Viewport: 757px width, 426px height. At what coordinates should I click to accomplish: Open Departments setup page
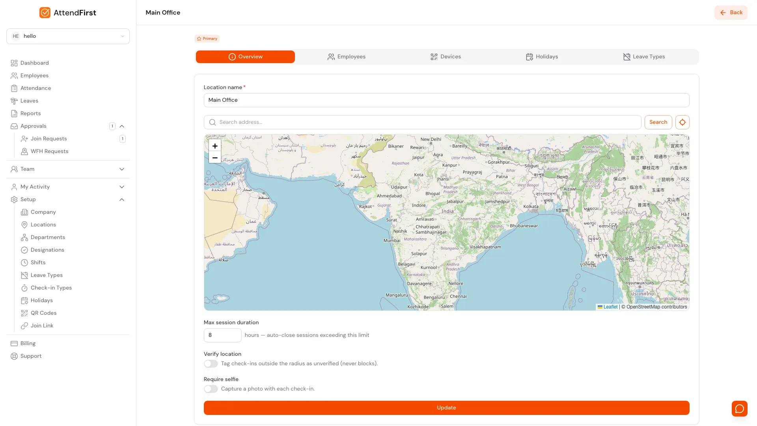click(x=48, y=237)
